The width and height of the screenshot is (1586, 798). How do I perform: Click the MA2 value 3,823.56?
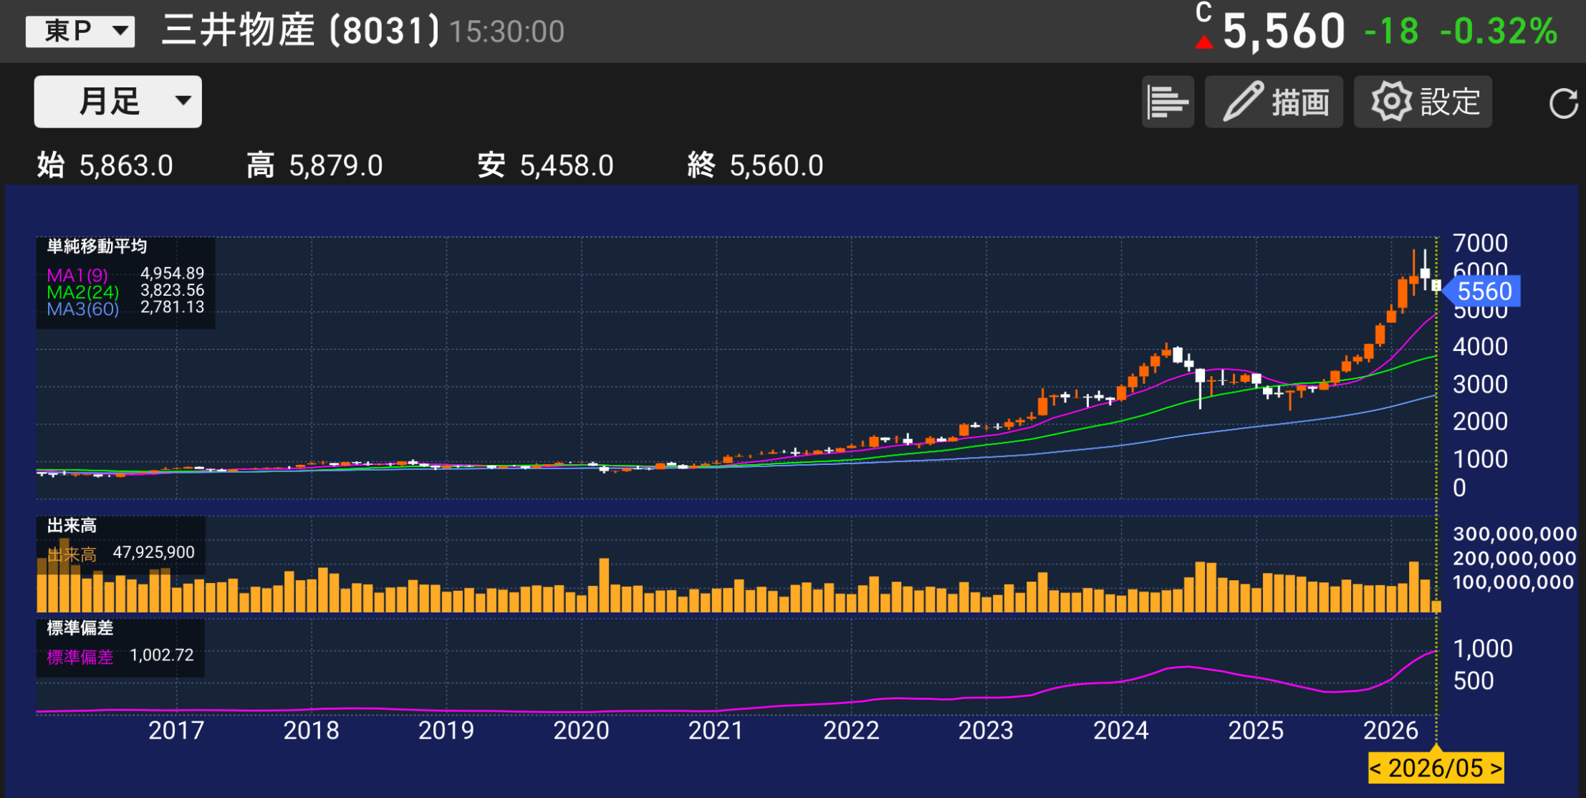pyautogui.click(x=173, y=290)
